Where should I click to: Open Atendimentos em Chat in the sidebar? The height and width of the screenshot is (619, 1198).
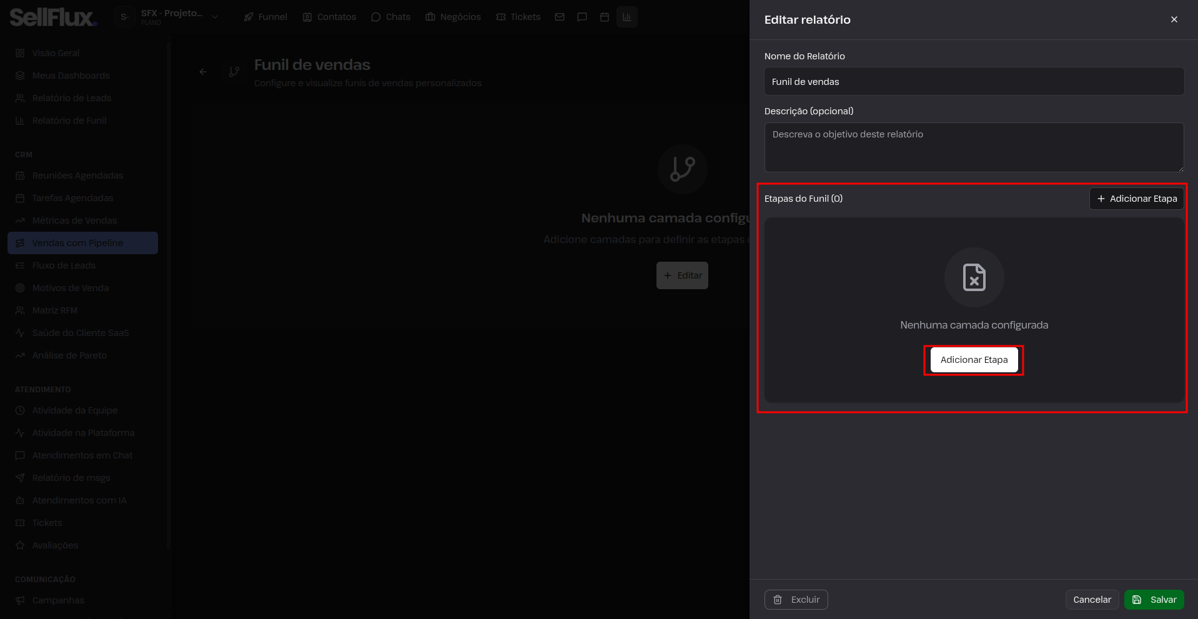pos(82,455)
